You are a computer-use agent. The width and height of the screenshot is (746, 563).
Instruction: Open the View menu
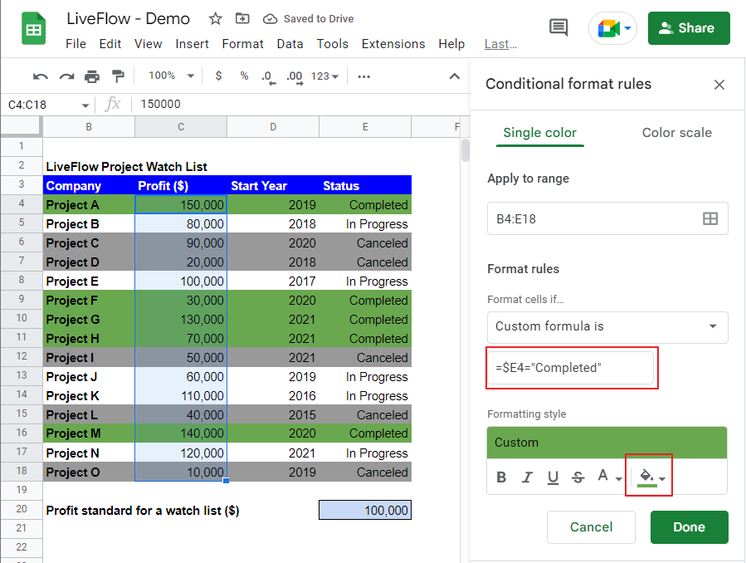[x=148, y=44]
